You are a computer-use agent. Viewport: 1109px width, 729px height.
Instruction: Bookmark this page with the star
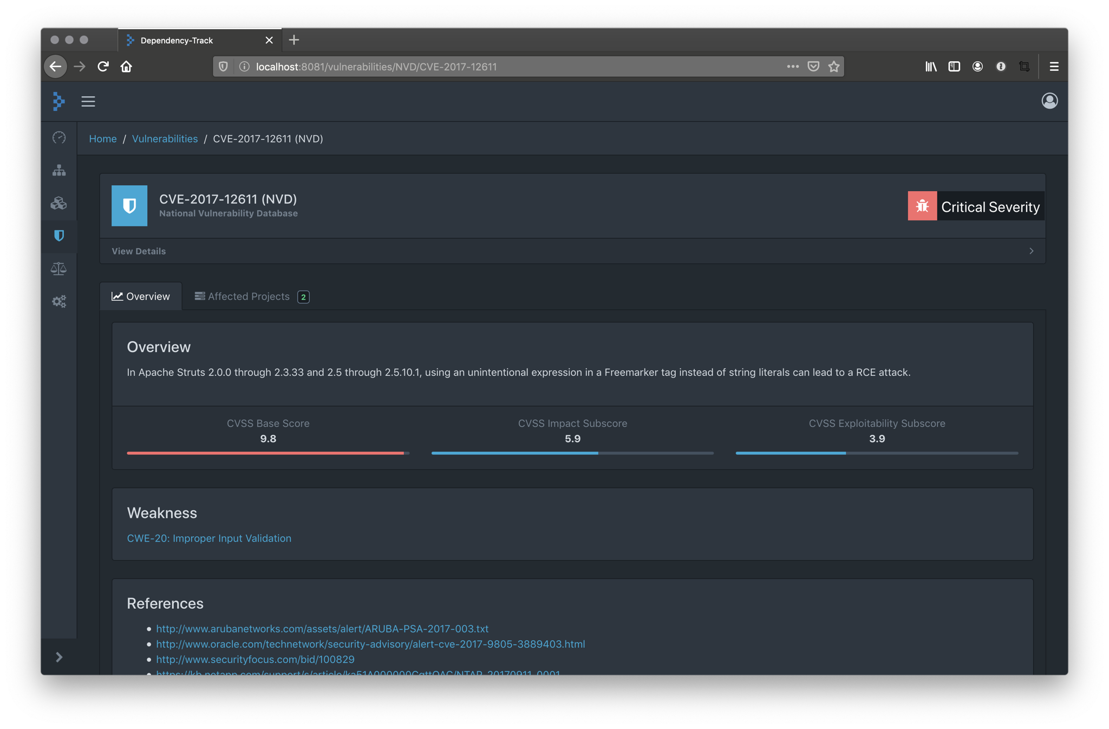pyautogui.click(x=834, y=67)
